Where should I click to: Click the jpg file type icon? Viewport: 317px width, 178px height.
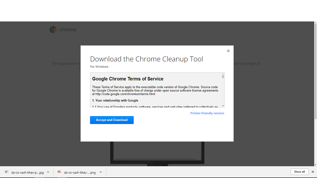point(7,172)
